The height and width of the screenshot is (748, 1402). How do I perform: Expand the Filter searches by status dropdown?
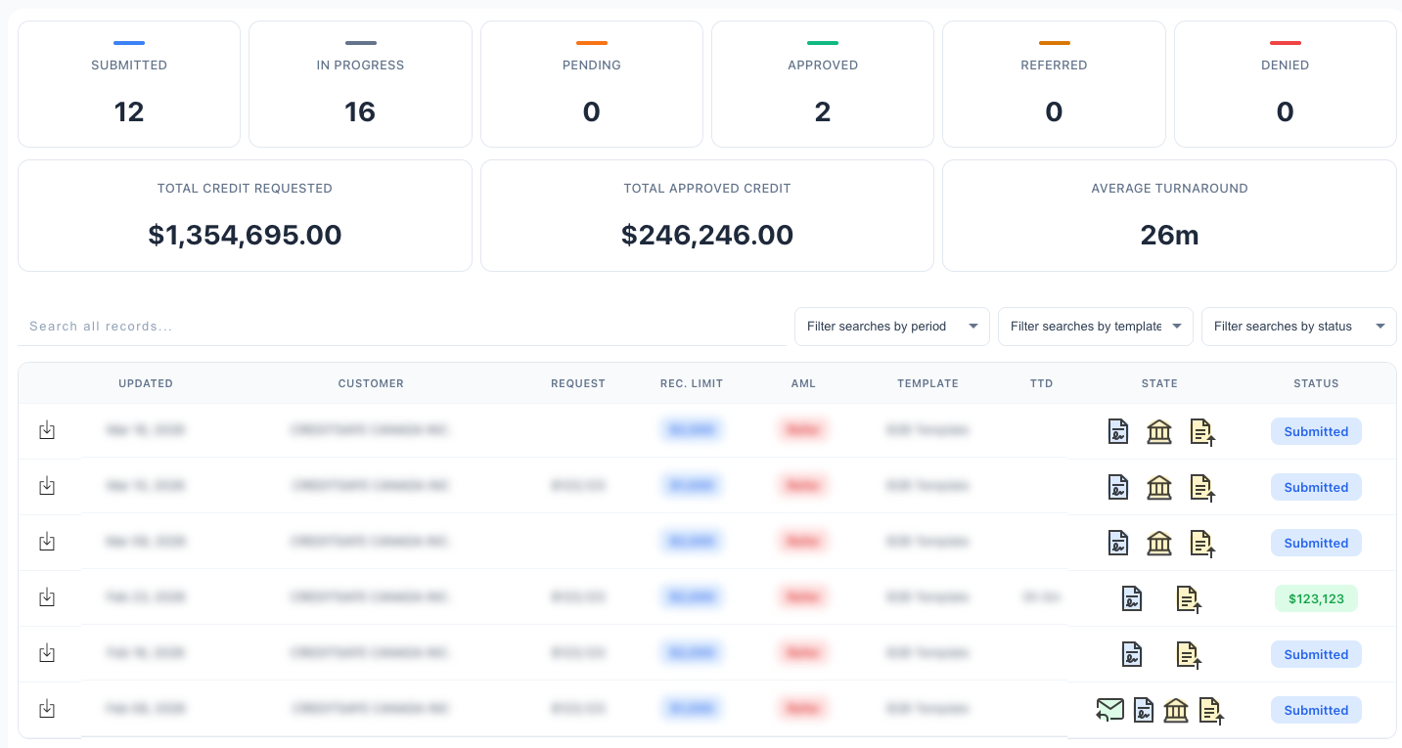1298,327
